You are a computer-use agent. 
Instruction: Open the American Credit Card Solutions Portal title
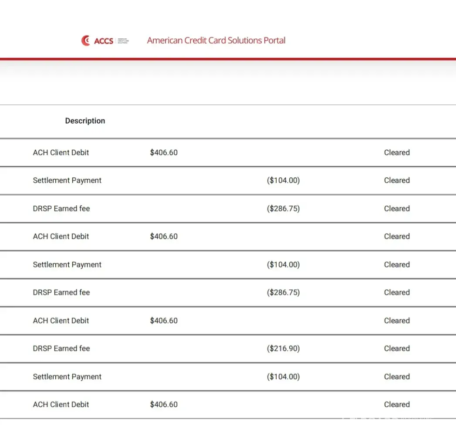click(x=216, y=40)
